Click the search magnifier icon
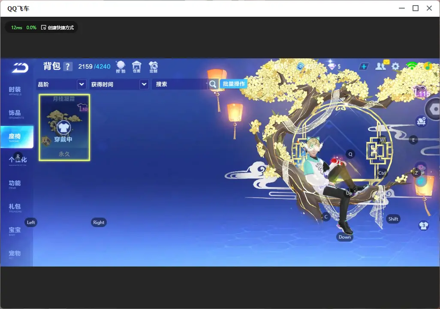Screen dimensions: 440x309 213,84
